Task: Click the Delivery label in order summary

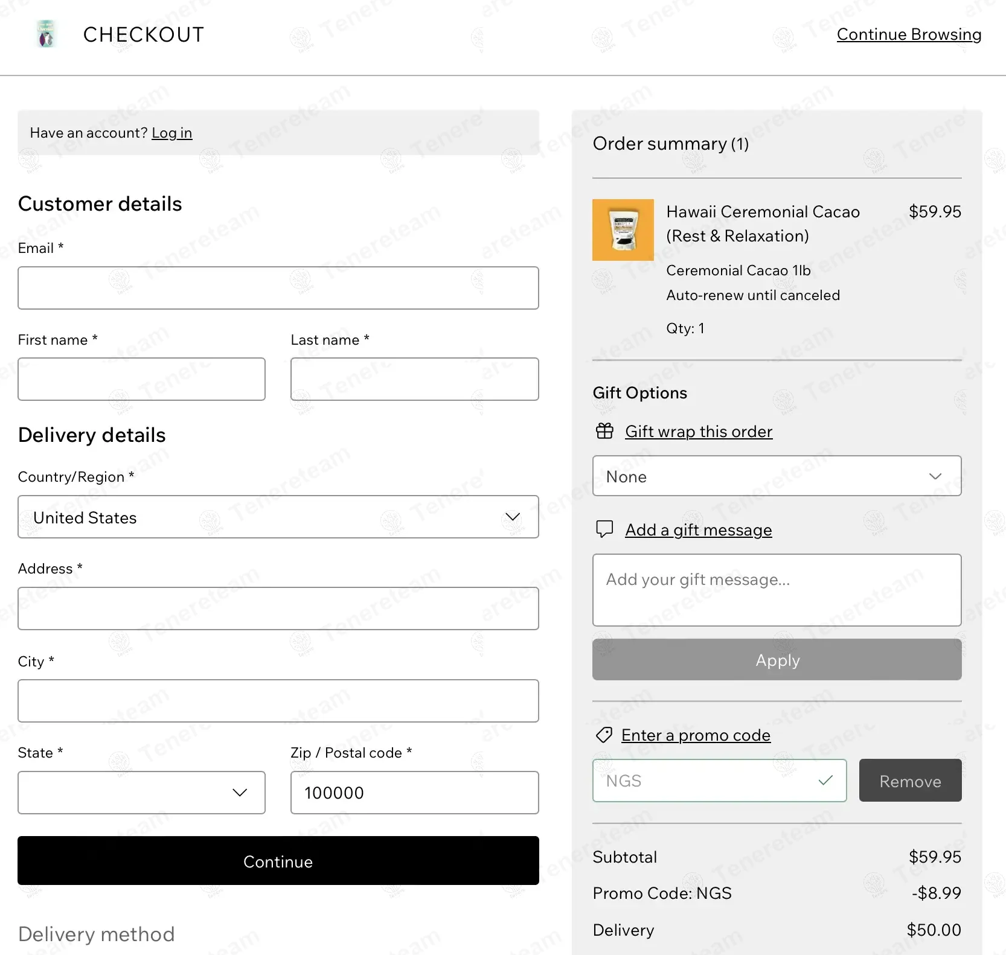Action: [x=624, y=930]
